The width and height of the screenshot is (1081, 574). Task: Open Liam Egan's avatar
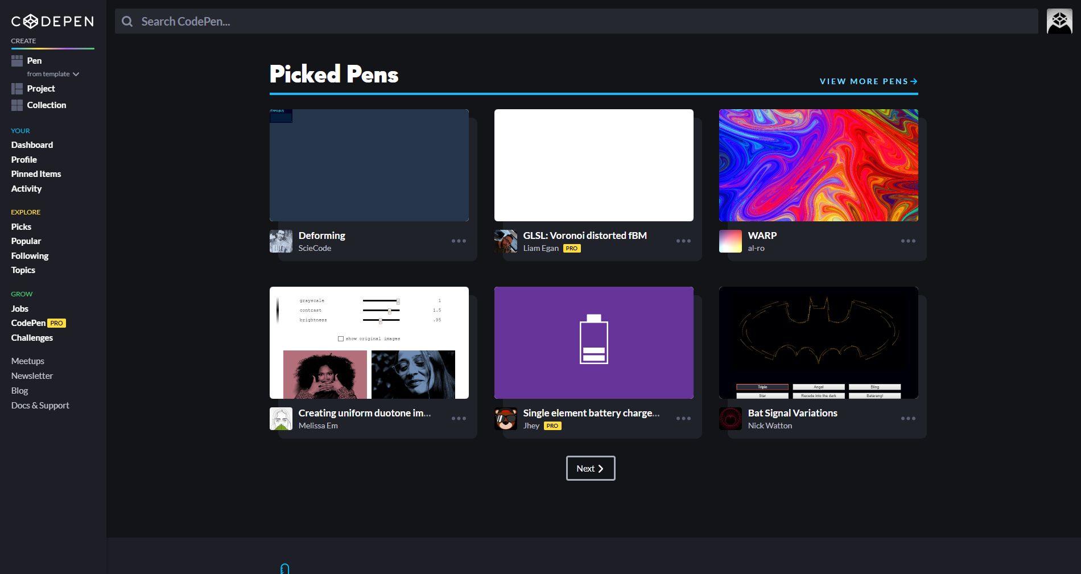(x=506, y=241)
